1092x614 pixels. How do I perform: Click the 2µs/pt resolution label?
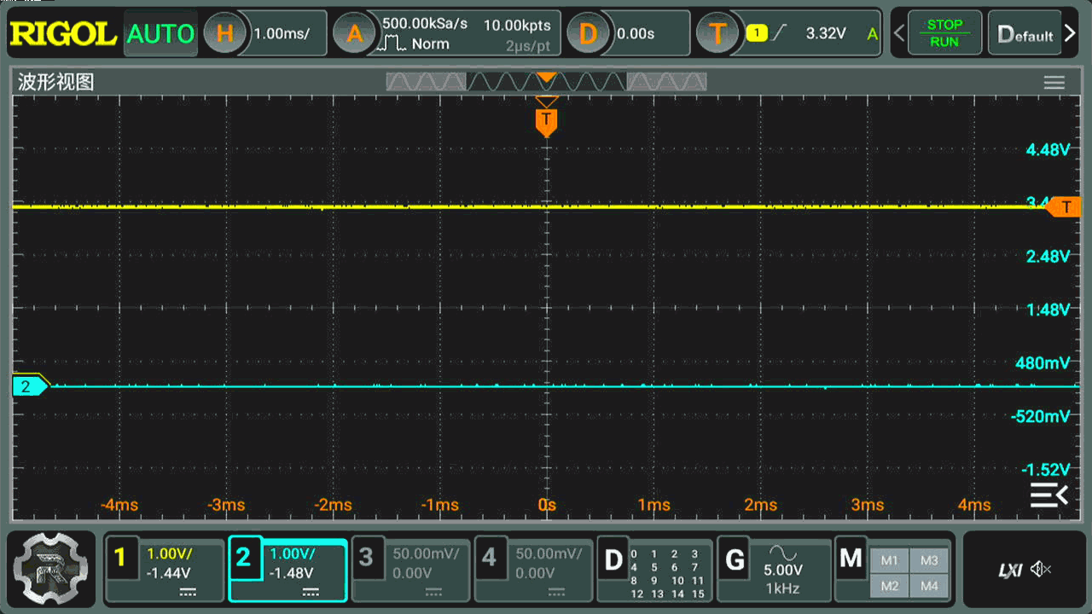528,44
